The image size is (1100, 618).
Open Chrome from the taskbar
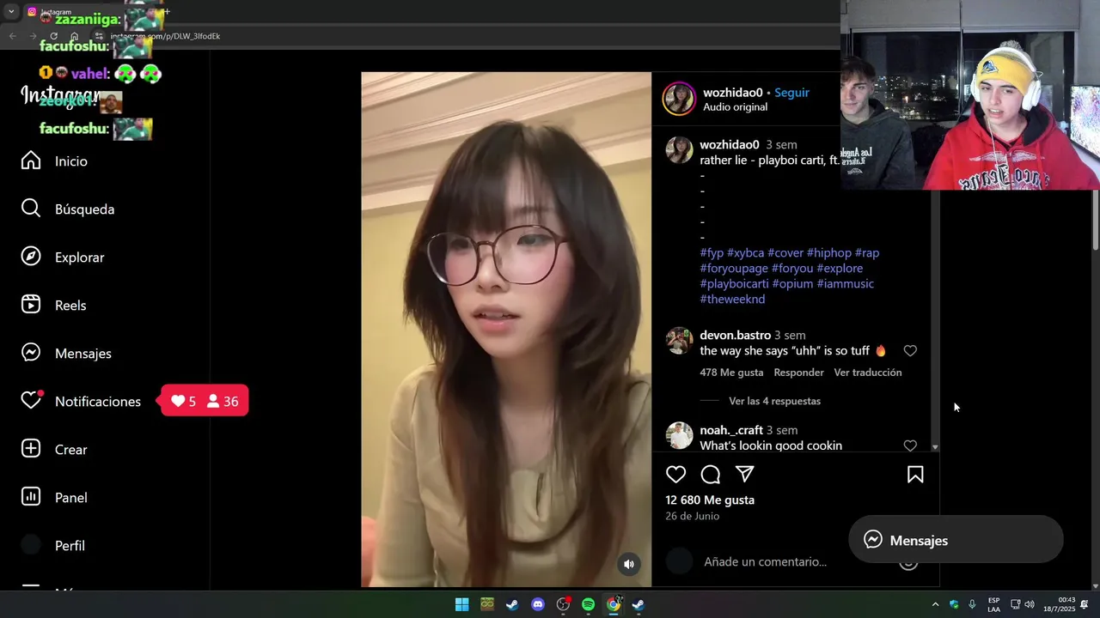(614, 604)
